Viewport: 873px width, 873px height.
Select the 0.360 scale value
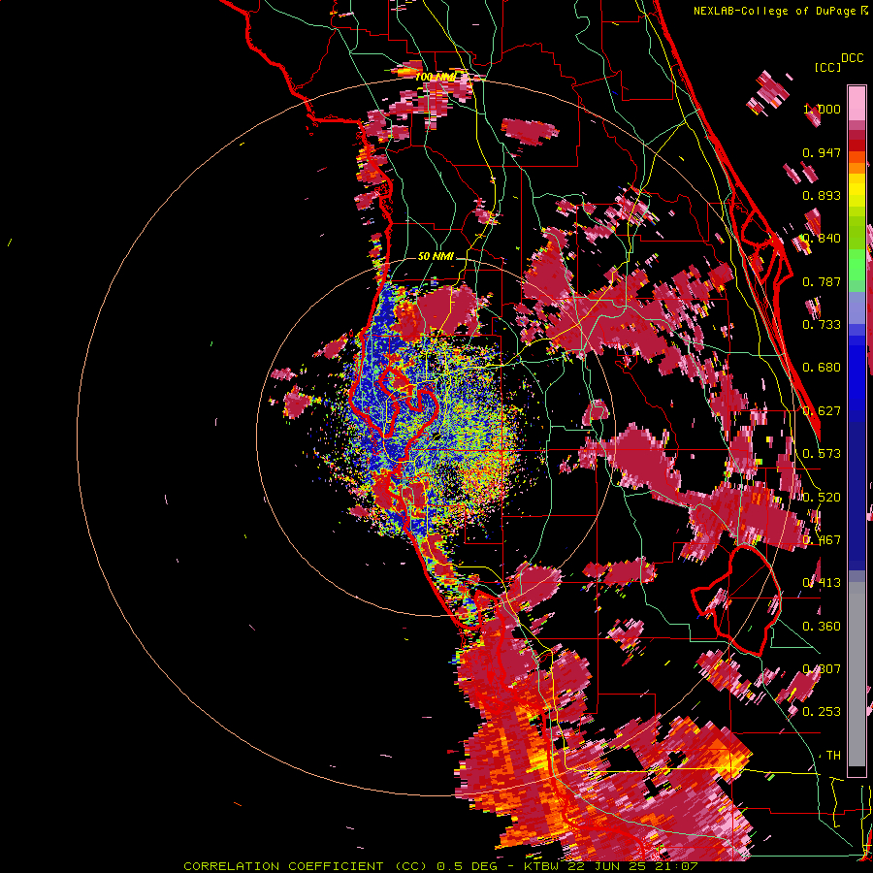(822, 627)
